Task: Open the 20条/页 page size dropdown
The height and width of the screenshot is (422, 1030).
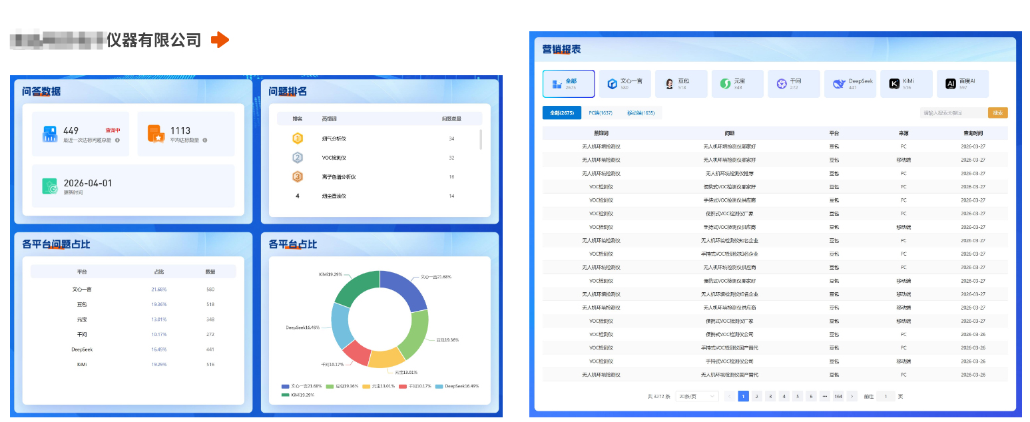Action: pos(697,396)
